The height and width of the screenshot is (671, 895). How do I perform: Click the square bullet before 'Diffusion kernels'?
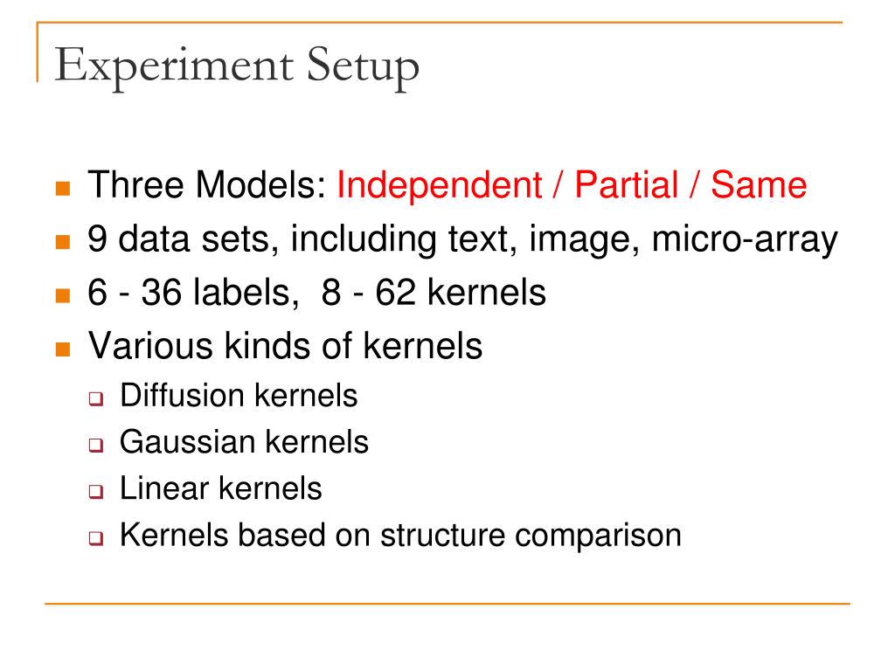click(96, 398)
